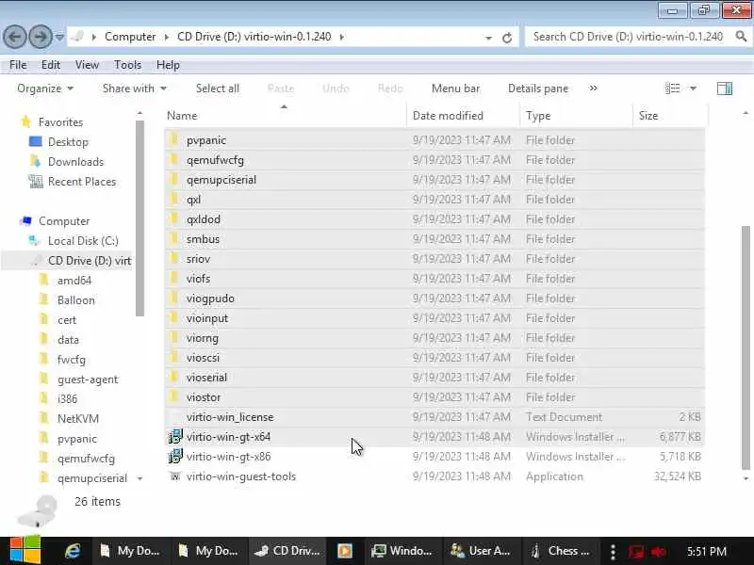Viewport: 754px width, 565px height.
Task: Expand arrow after virtio-win-0.1.240 in address bar
Action: 342,37
